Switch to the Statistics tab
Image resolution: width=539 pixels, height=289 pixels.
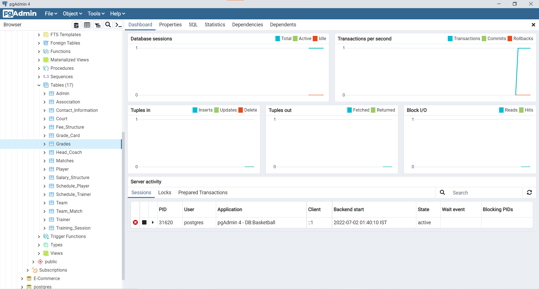coord(215,25)
